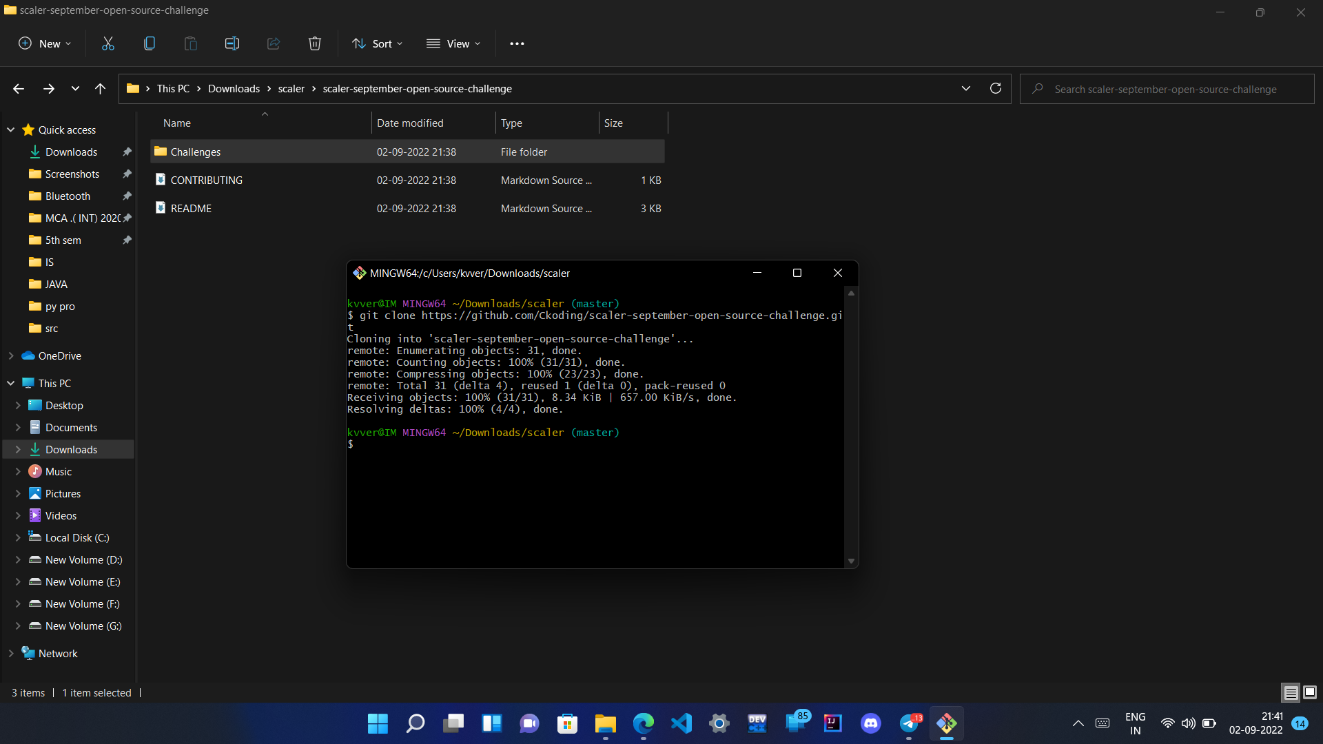Switch to details view layout
The image size is (1323, 744).
point(1290,692)
